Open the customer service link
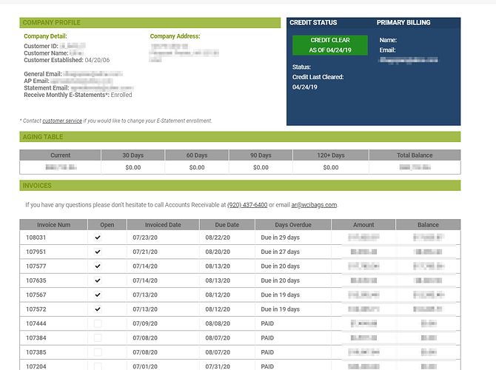This screenshot has width=496, height=370. tap(62, 121)
